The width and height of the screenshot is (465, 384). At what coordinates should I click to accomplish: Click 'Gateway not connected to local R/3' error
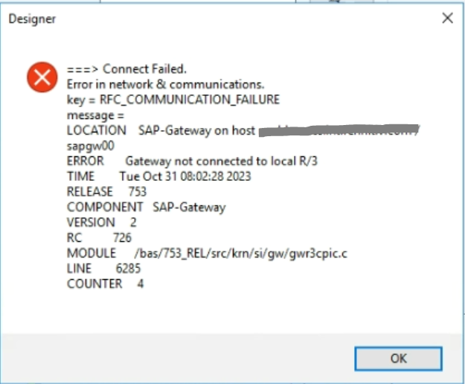coord(221,161)
